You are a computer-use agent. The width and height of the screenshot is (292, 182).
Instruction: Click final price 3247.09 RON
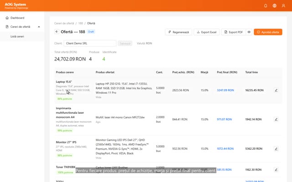[225, 90]
